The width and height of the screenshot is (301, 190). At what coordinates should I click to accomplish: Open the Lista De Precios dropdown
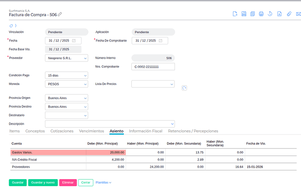[153, 84]
